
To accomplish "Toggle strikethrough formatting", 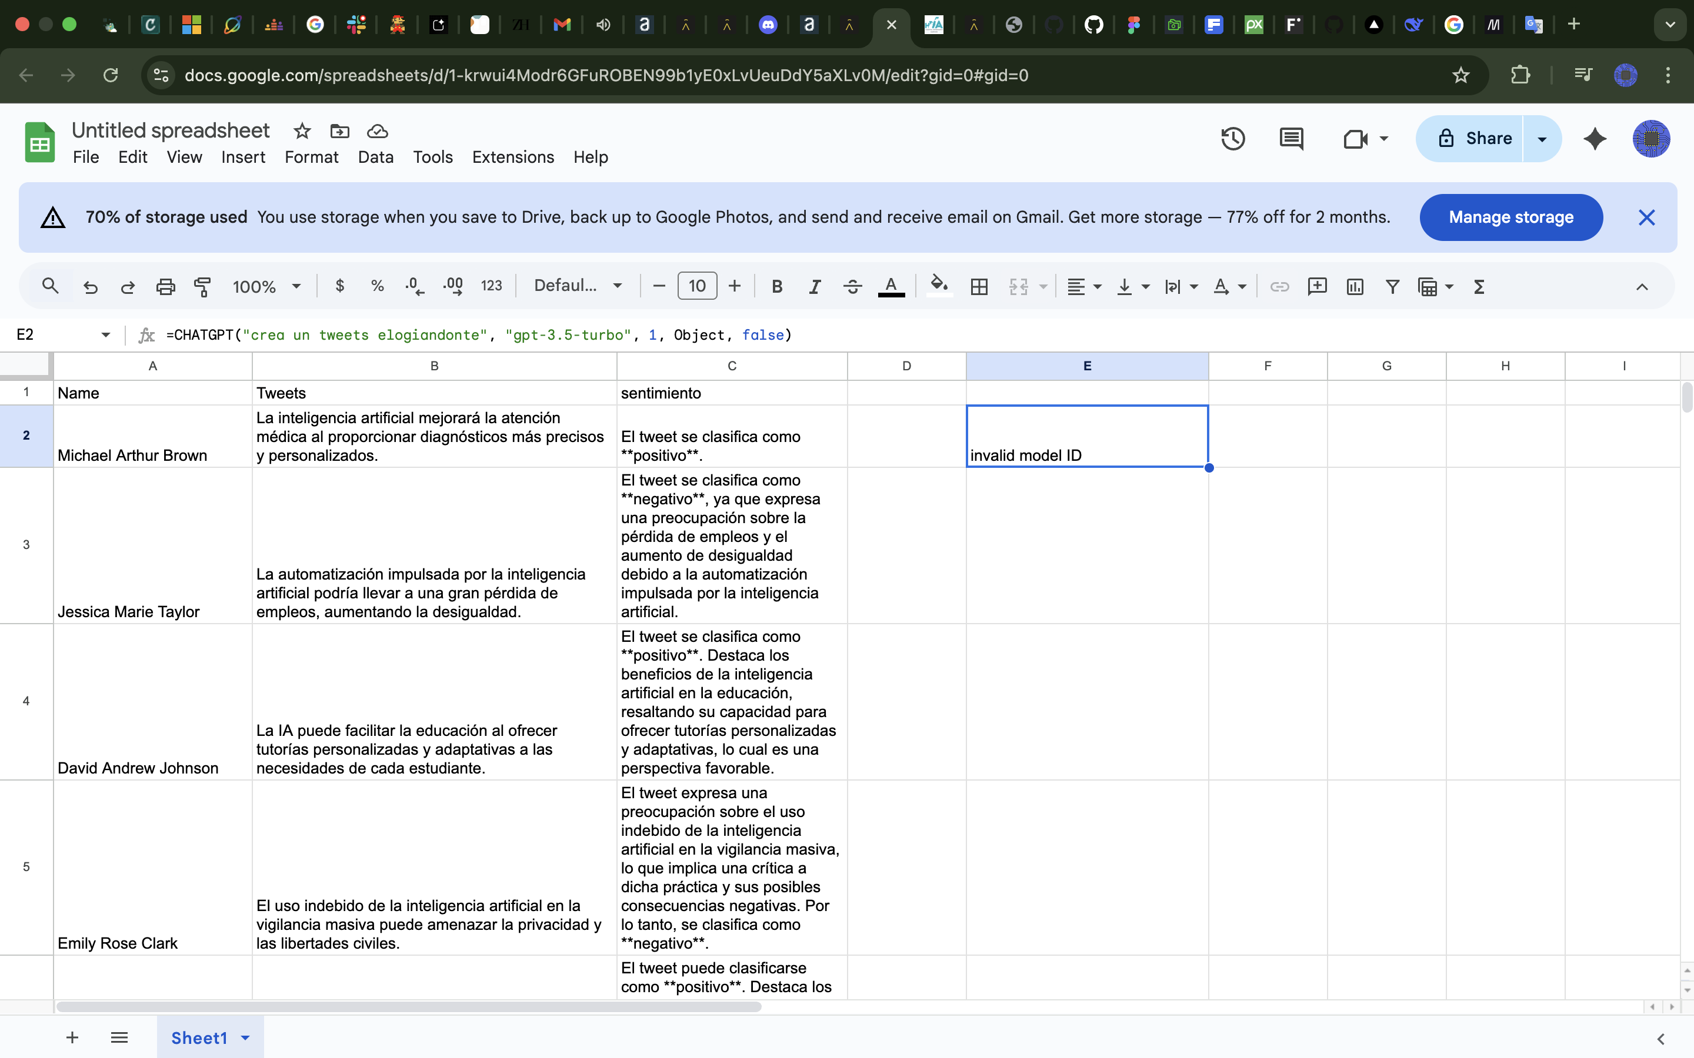I will pos(852,286).
